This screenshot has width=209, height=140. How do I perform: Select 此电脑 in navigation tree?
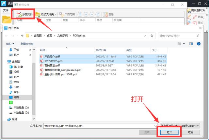(14, 61)
